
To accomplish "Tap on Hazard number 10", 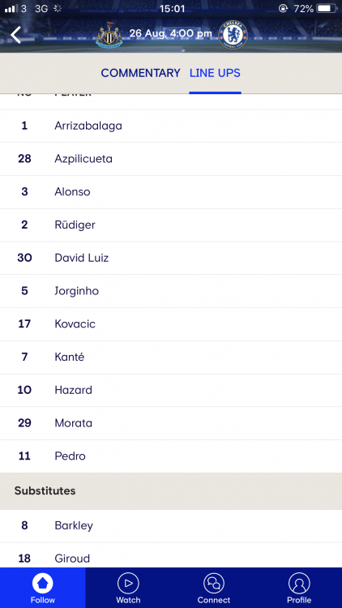I will click(171, 390).
